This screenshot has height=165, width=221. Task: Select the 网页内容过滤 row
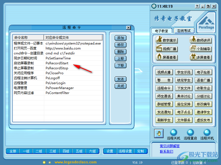pyautogui.click(x=58, y=93)
